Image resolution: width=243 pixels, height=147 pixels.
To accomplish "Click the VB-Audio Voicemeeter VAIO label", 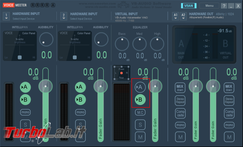I will coord(131,18).
